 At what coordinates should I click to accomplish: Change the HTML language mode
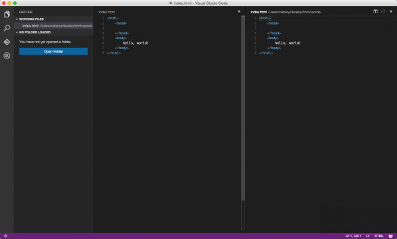point(379,236)
